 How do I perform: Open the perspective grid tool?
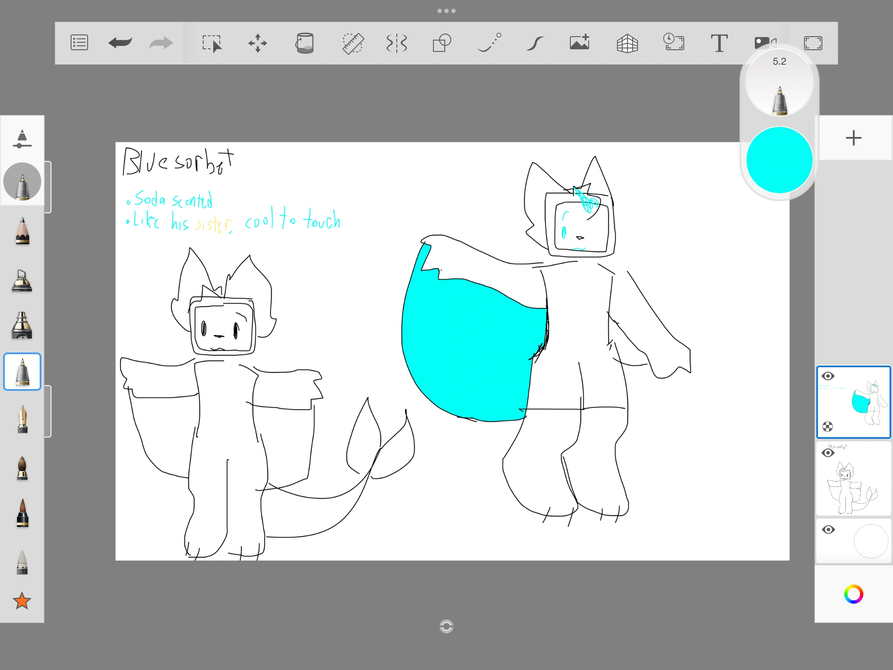[x=627, y=43]
